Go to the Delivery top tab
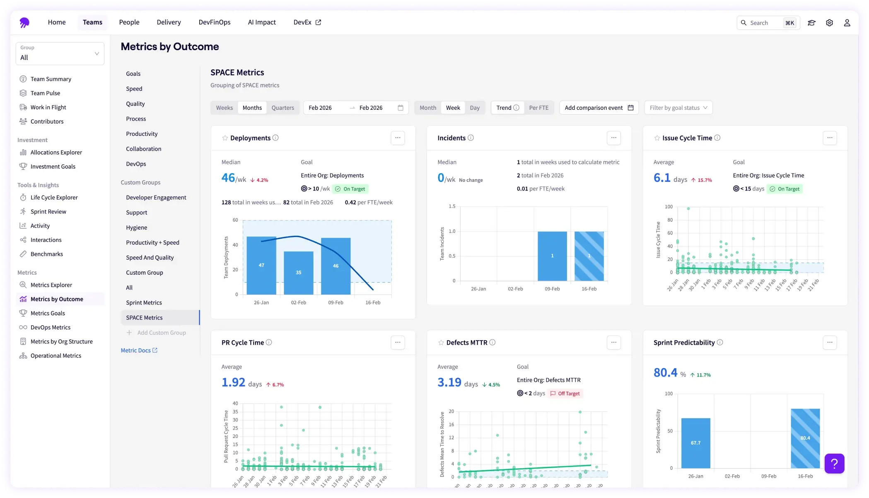Viewport: 869px width, 498px height. pyautogui.click(x=169, y=22)
